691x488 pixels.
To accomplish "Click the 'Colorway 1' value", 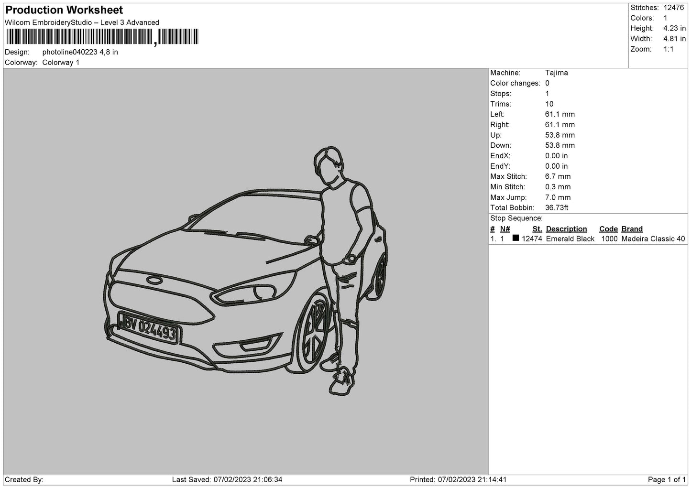I will [x=61, y=63].
